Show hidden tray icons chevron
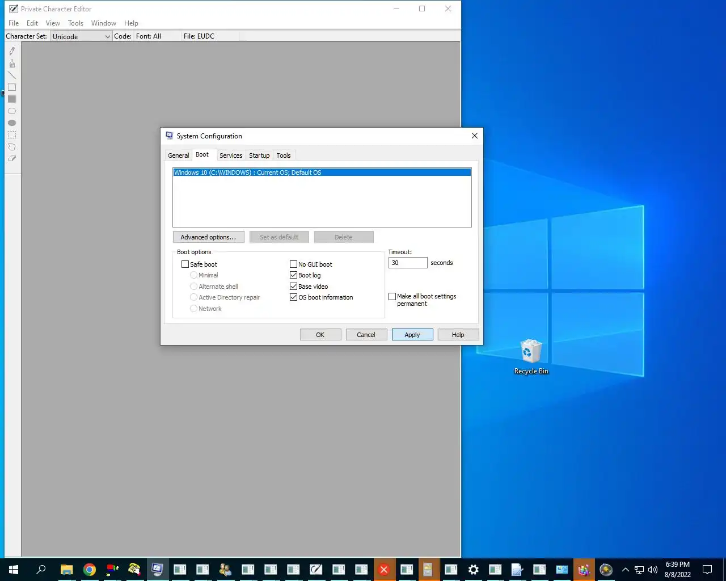This screenshot has width=726, height=581. 626,570
